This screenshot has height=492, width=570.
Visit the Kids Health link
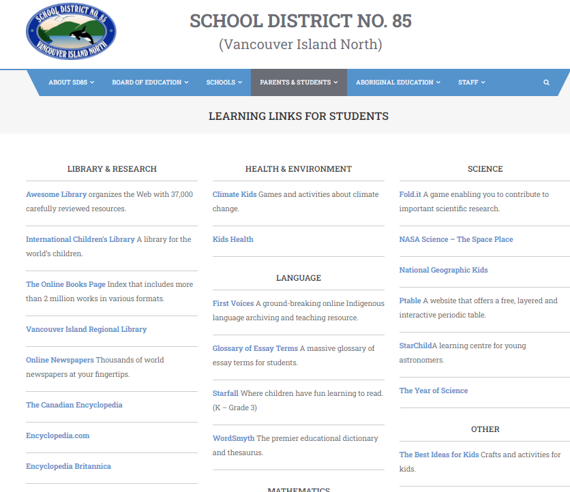233,239
